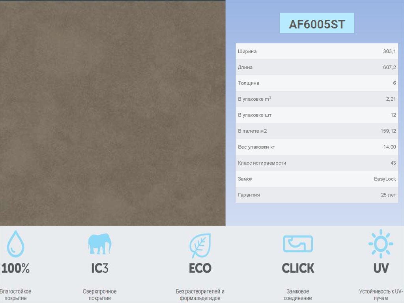Click the 'В палете м2' row label

[x=252, y=131]
